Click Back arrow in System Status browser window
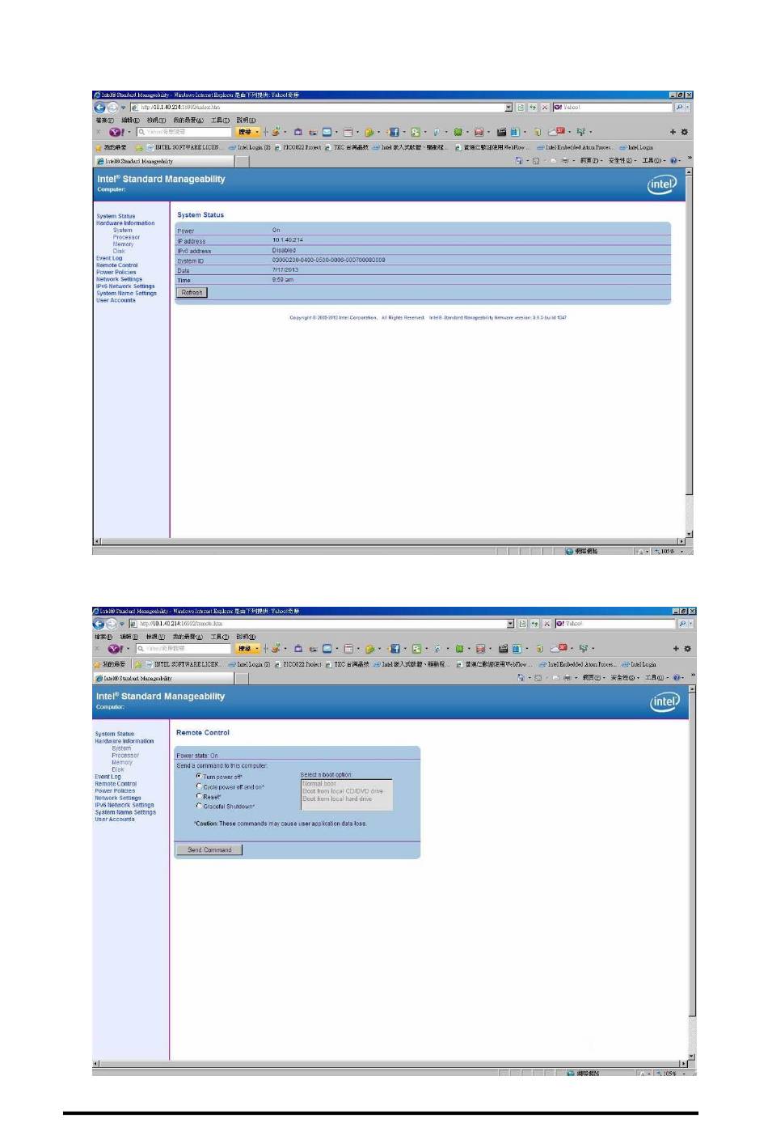 (x=99, y=108)
